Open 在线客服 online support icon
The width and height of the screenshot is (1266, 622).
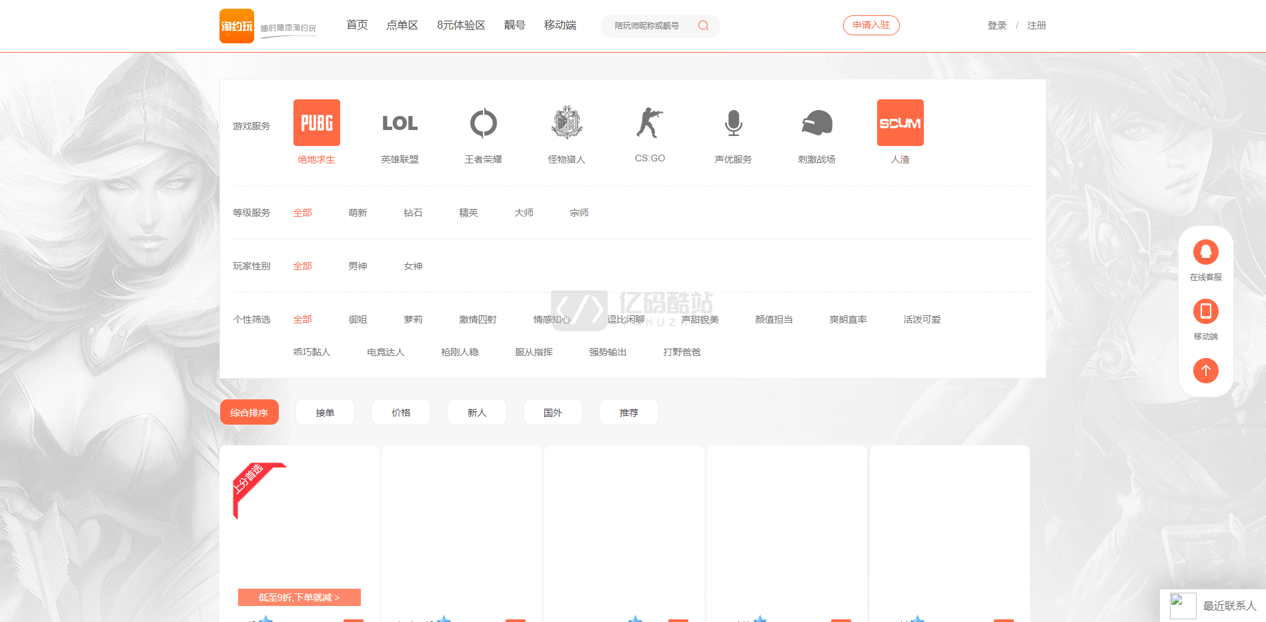pyautogui.click(x=1206, y=252)
